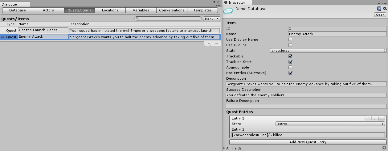Open Entry 1 State dropdown showing active
The image size is (388, 151).
click(330, 124)
